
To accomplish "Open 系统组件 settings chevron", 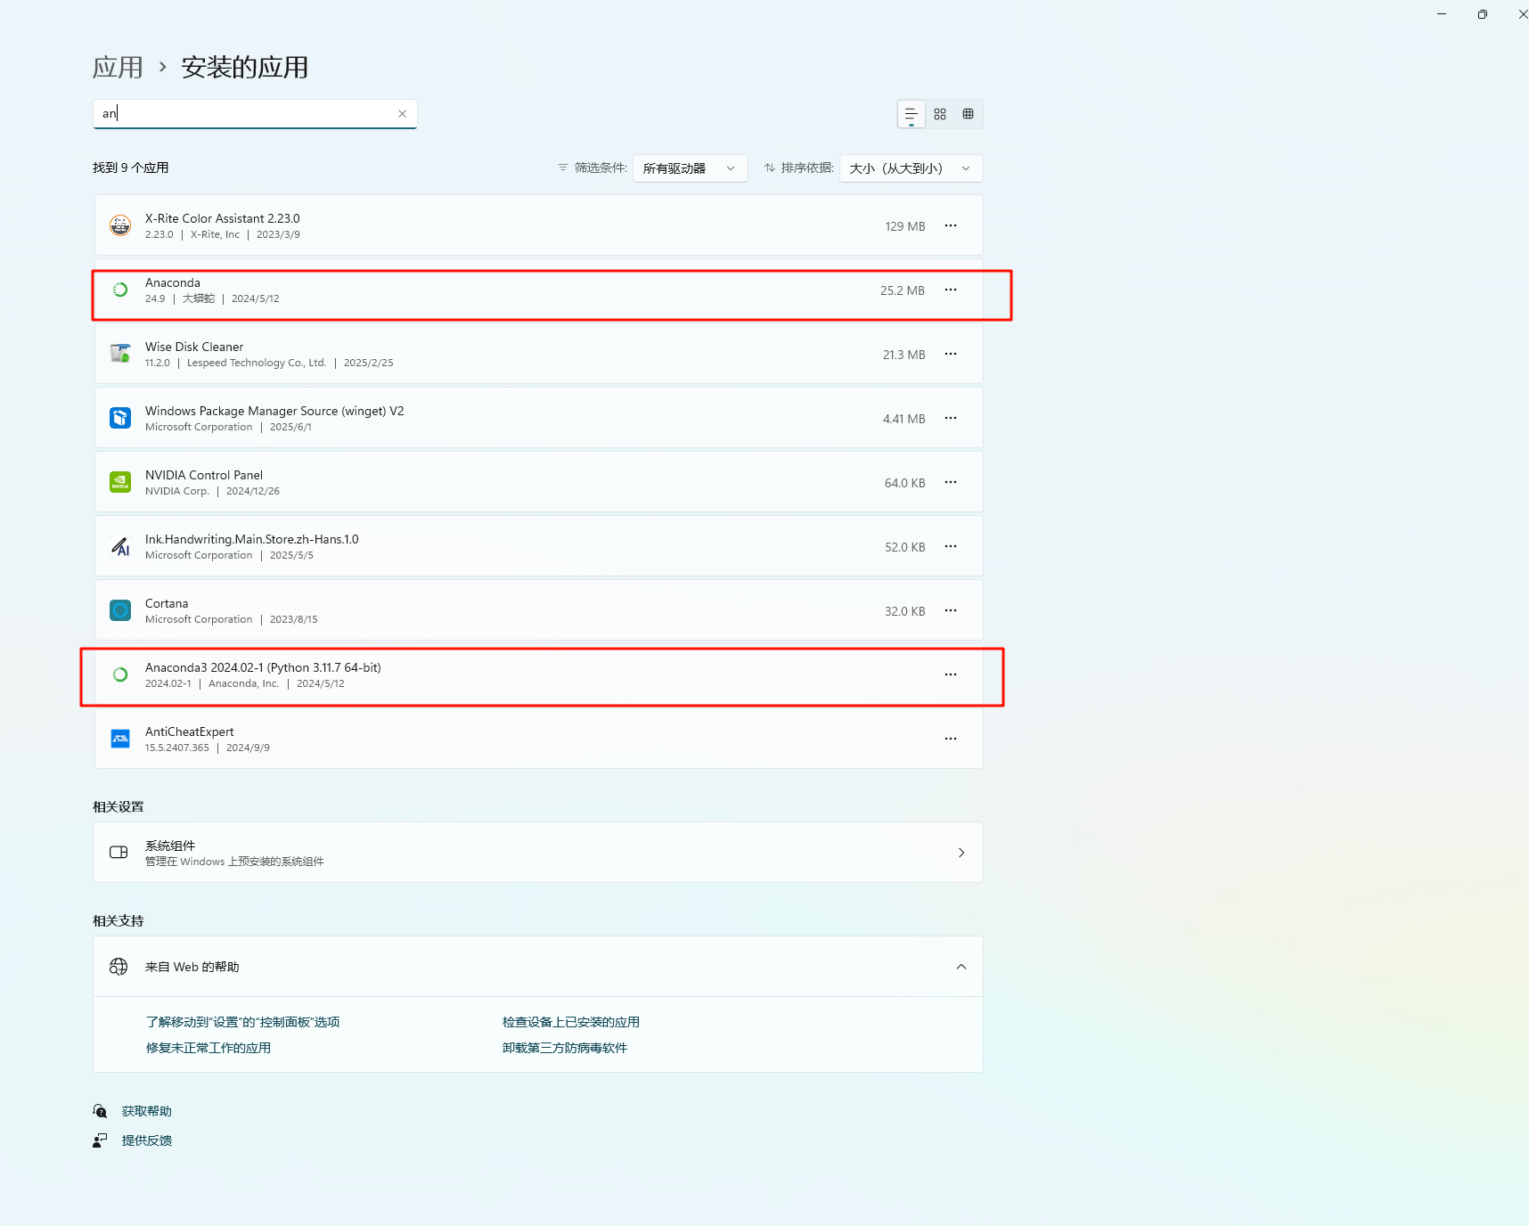I will coord(961,853).
